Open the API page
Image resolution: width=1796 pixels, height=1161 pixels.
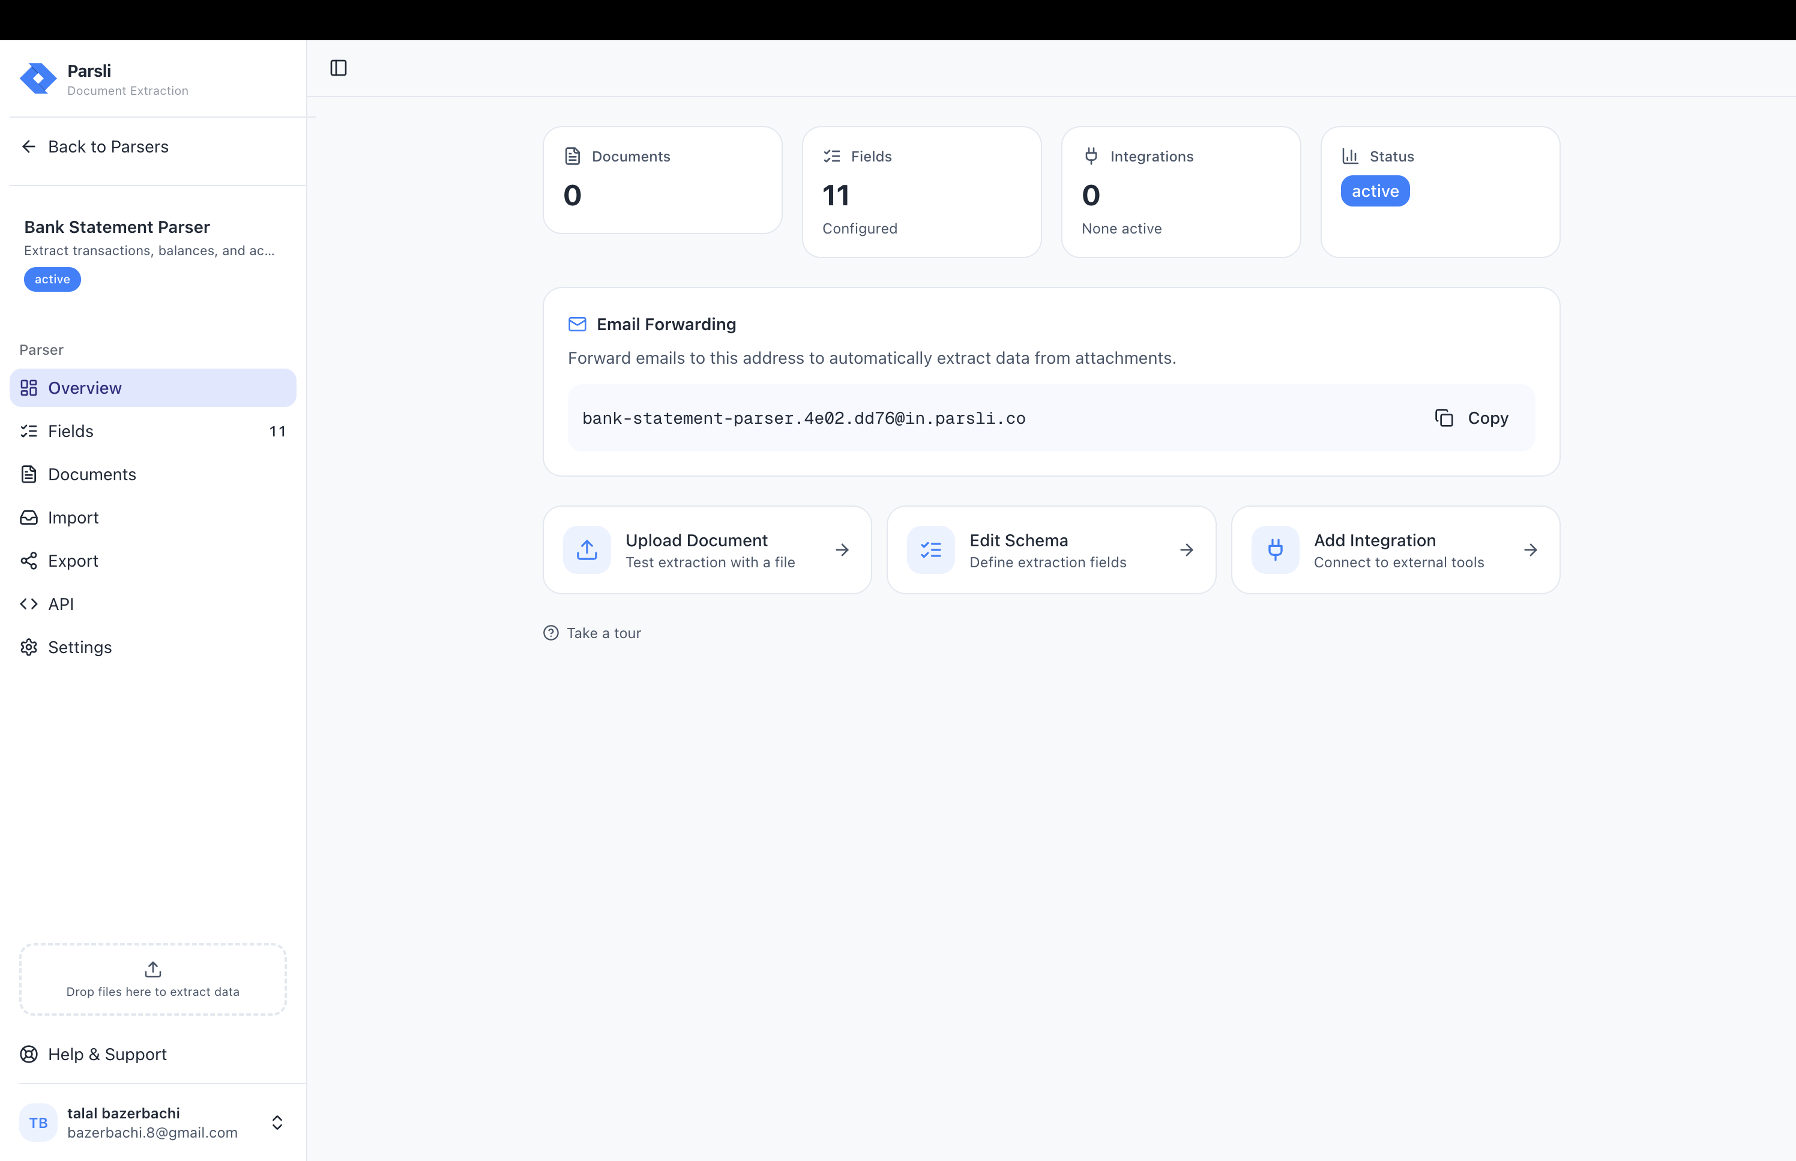tap(61, 604)
